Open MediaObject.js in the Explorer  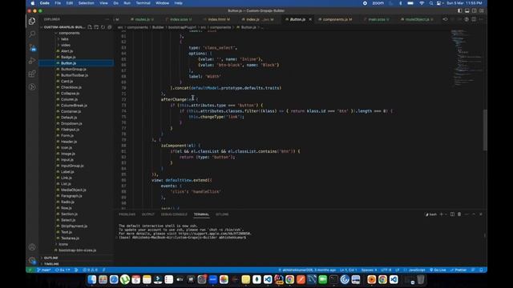point(74,190)
